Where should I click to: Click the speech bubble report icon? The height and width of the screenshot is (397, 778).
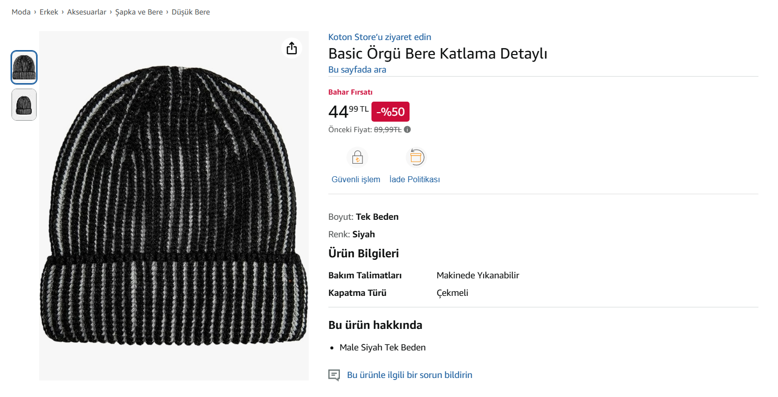coord(334,375)
